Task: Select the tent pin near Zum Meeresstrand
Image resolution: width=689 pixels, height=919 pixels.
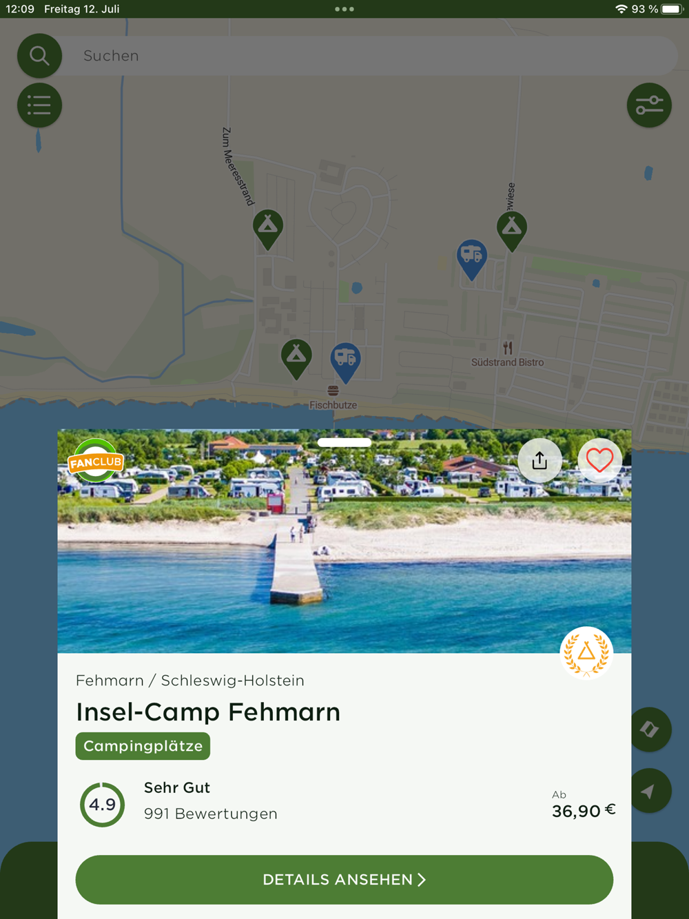Action: pyautogui.click(x=268, y=229)
